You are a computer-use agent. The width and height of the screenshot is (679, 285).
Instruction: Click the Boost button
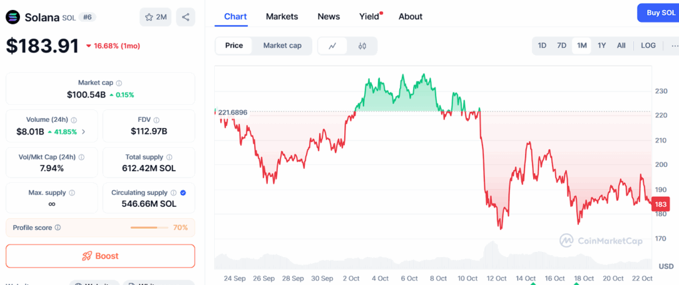(x=100, y=256)
